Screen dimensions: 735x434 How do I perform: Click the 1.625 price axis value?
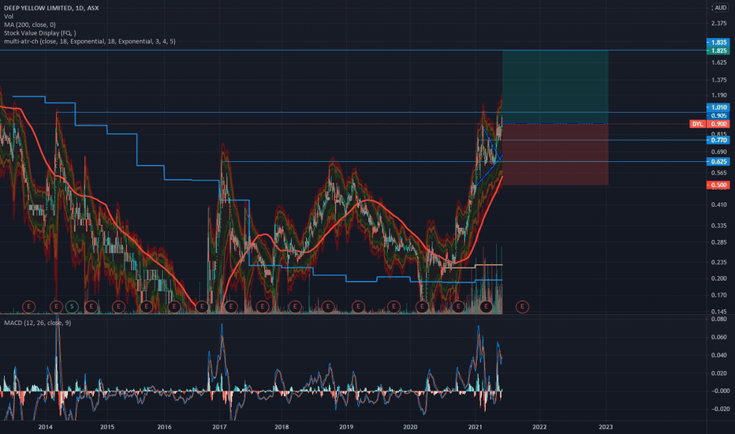pyautogui.click(x=718, y=62)
